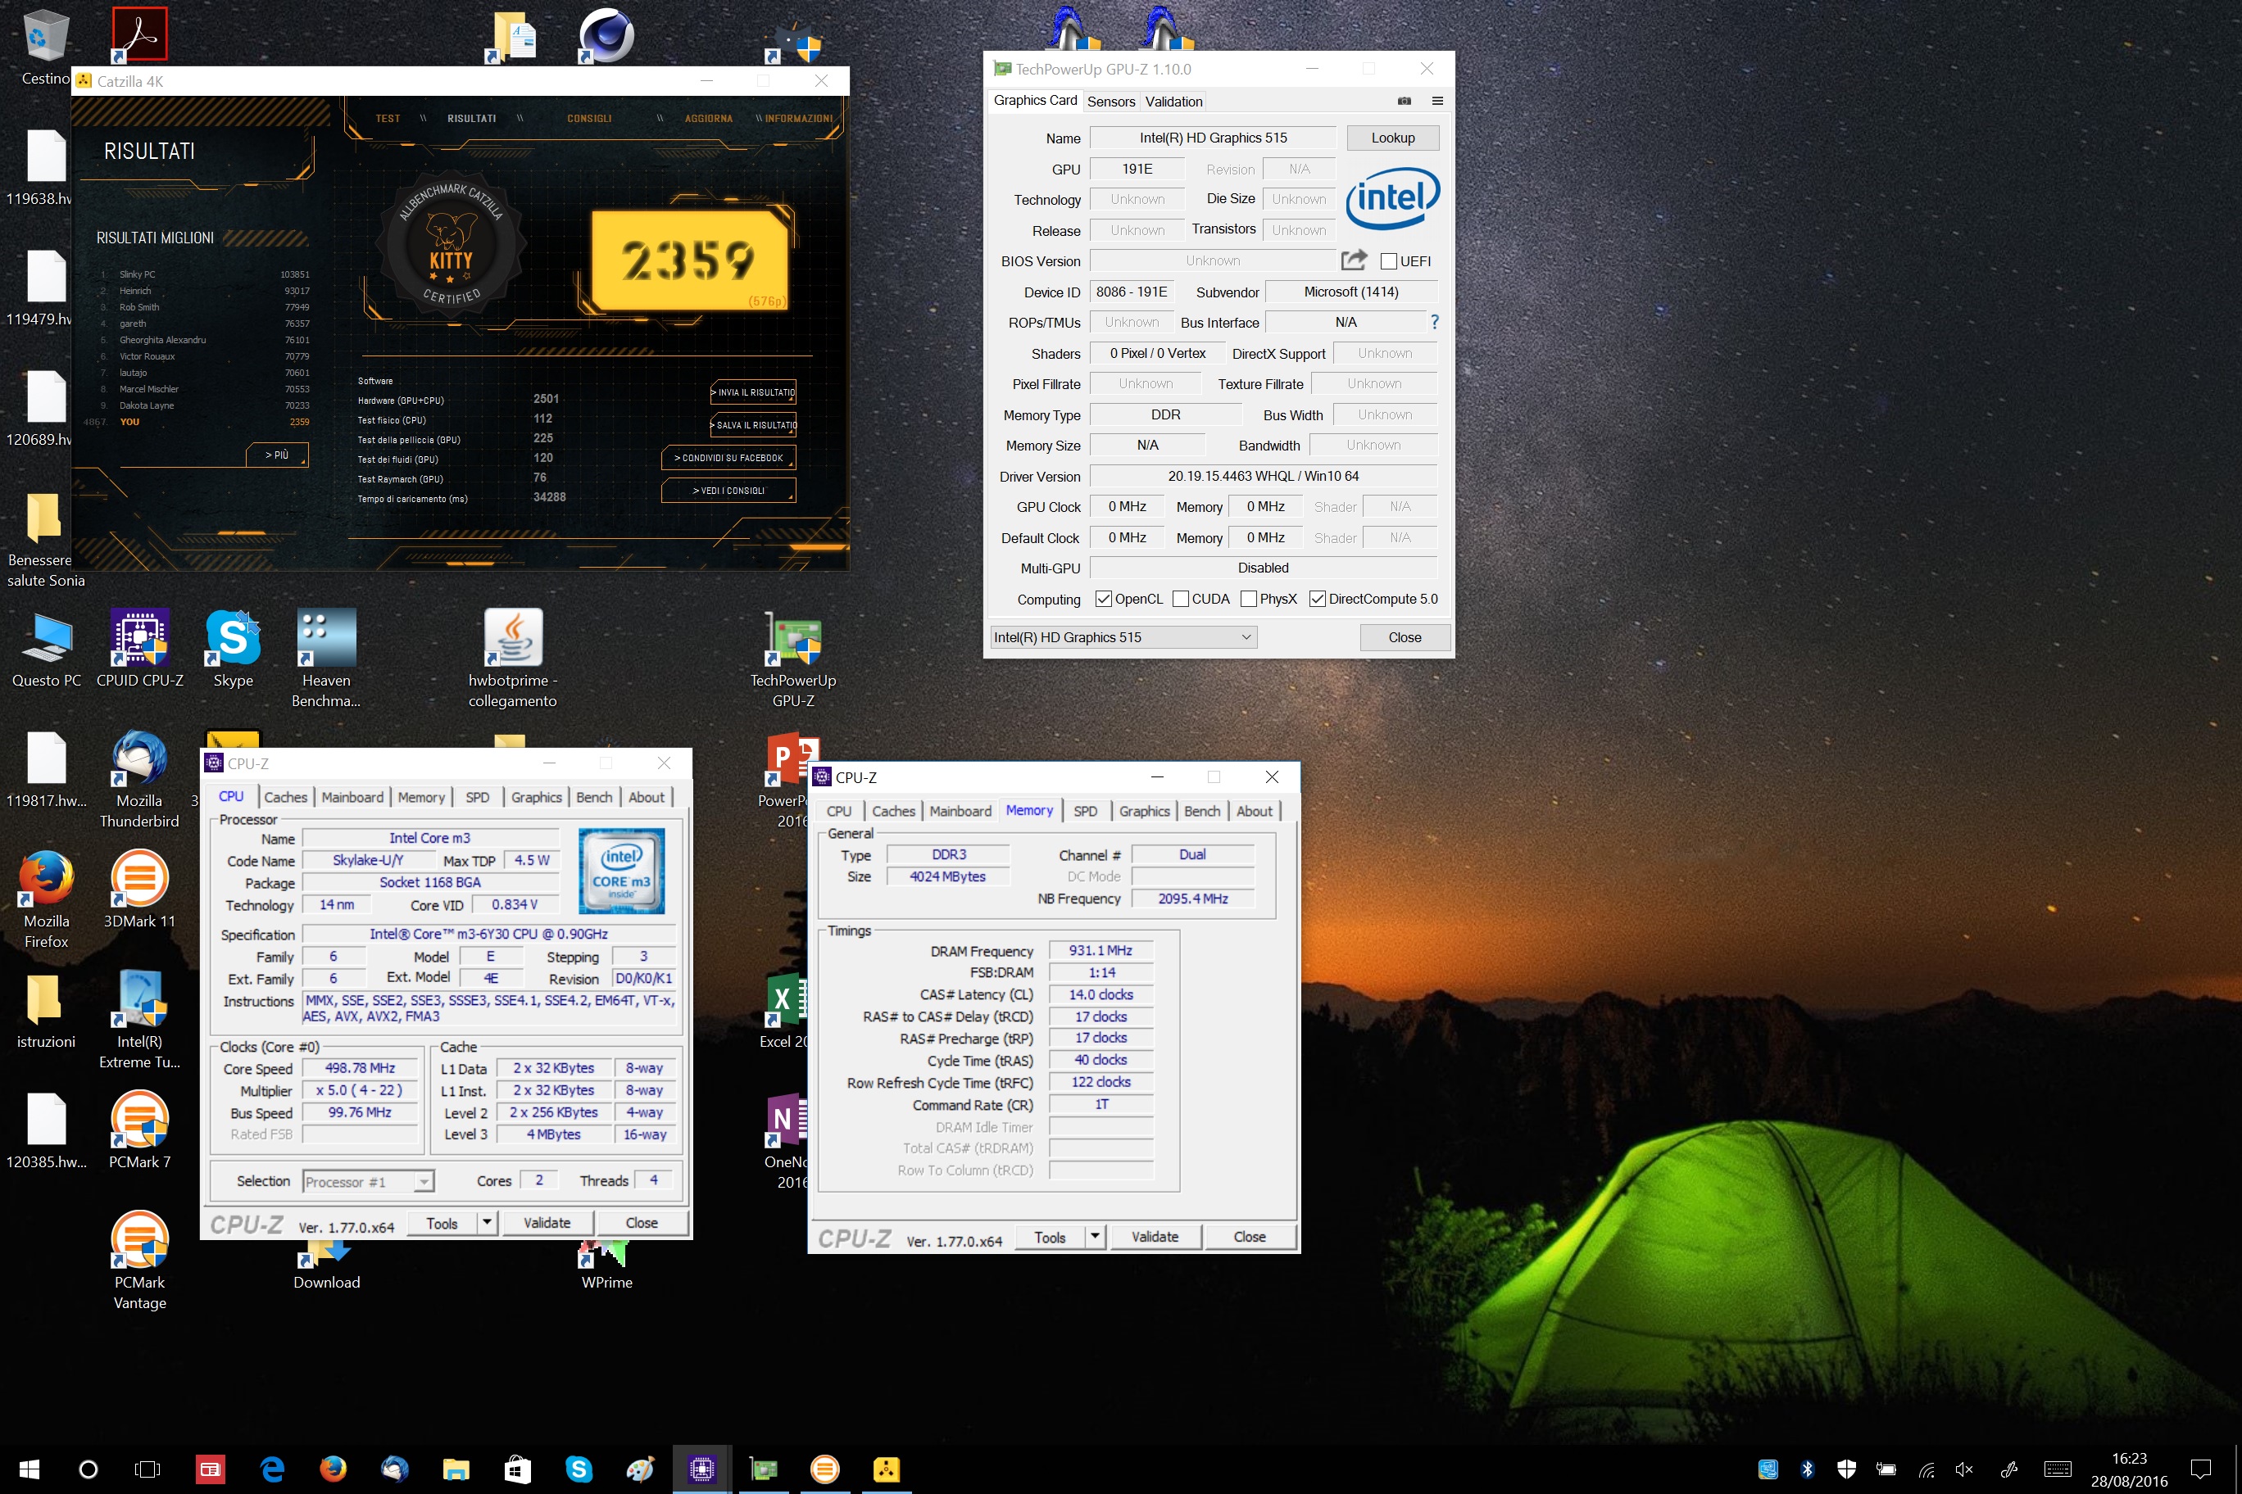
Task: Switch to Catzilla taskbar button
Action: pyautogui.click(x=886, y=1469)
